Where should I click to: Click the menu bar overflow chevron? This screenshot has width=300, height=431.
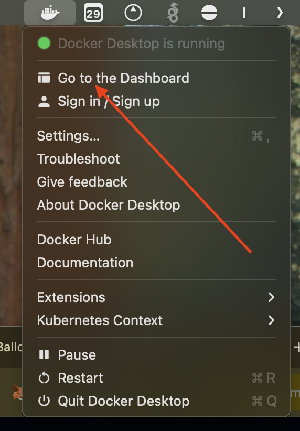coord(280,13)
